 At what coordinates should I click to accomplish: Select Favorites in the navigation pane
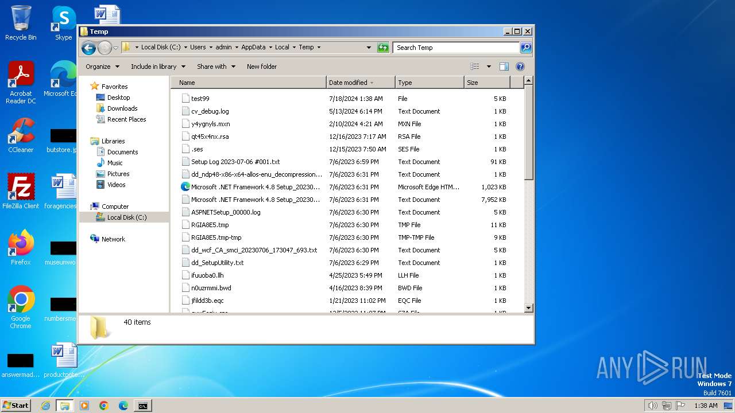[114, 87]
